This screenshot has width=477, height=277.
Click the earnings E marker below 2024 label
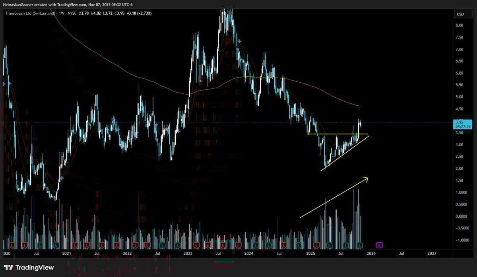[256, 245]
